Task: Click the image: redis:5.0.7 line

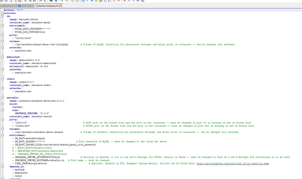Action: coord(22,82)
